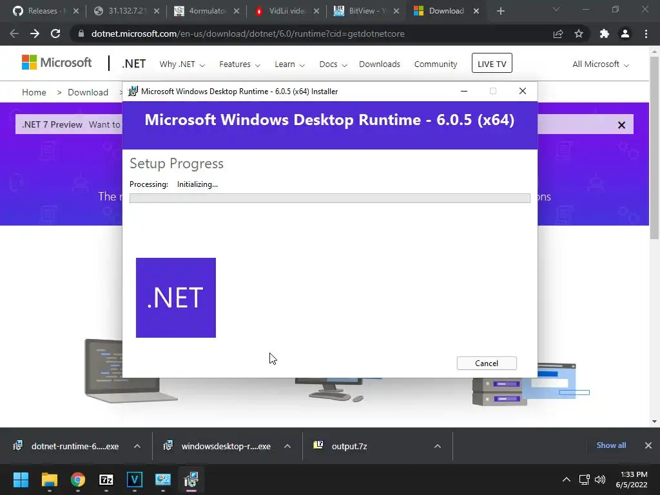Open Windows Start menu
Screen dimensions: 660x495
click(21, 480)
